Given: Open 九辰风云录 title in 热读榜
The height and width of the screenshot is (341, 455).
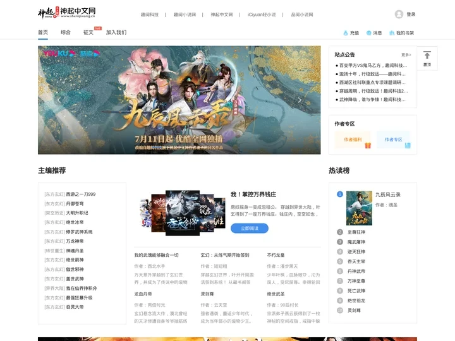Looking at the screenshot, I should pos(388,194).
